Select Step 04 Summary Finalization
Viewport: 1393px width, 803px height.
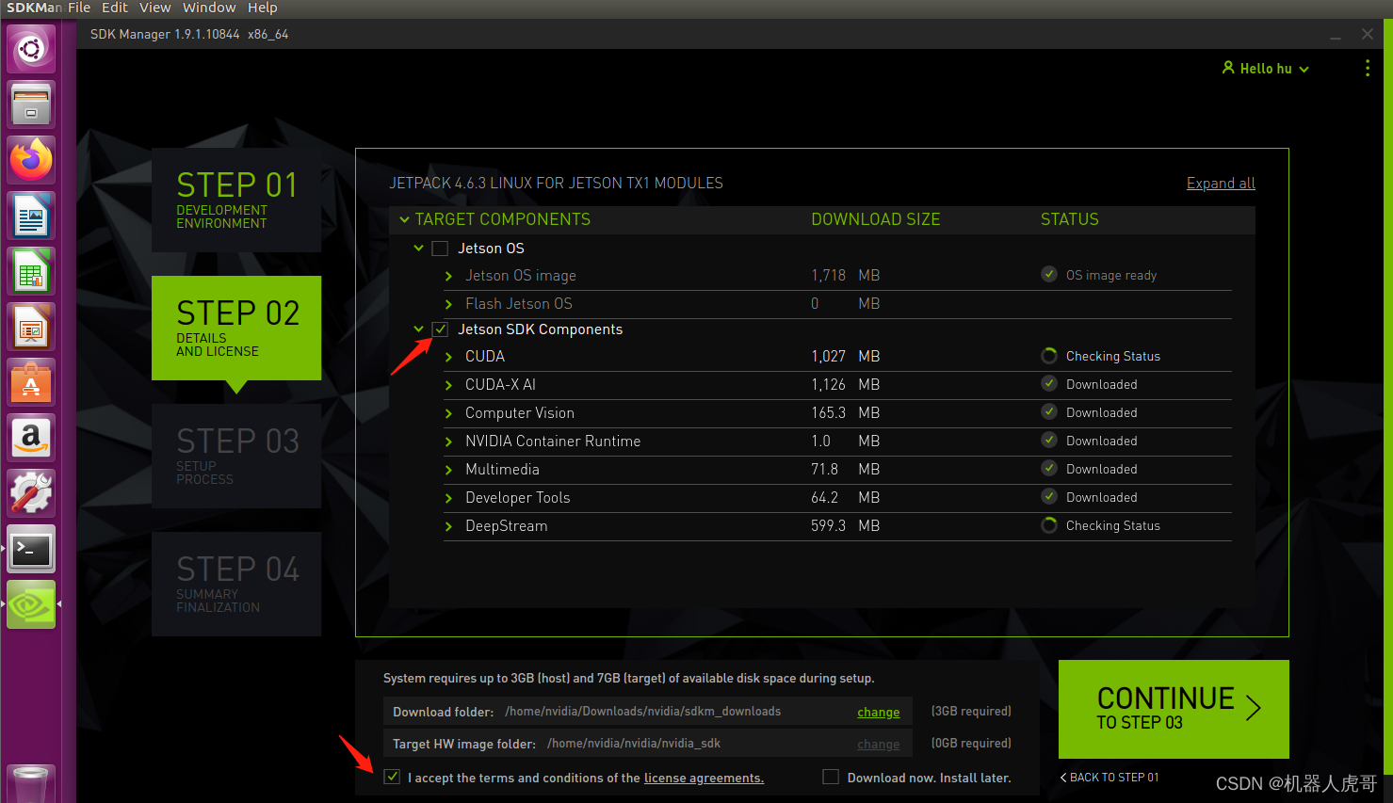click(236, 584)
